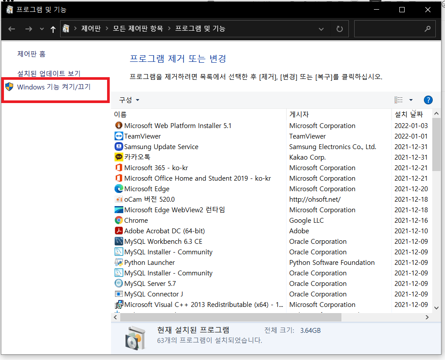The height and width of the screenshot is (360, 445).
Task: Select the TeamViewer program icon
Action: pyautogui.click(x=118, y=136)
